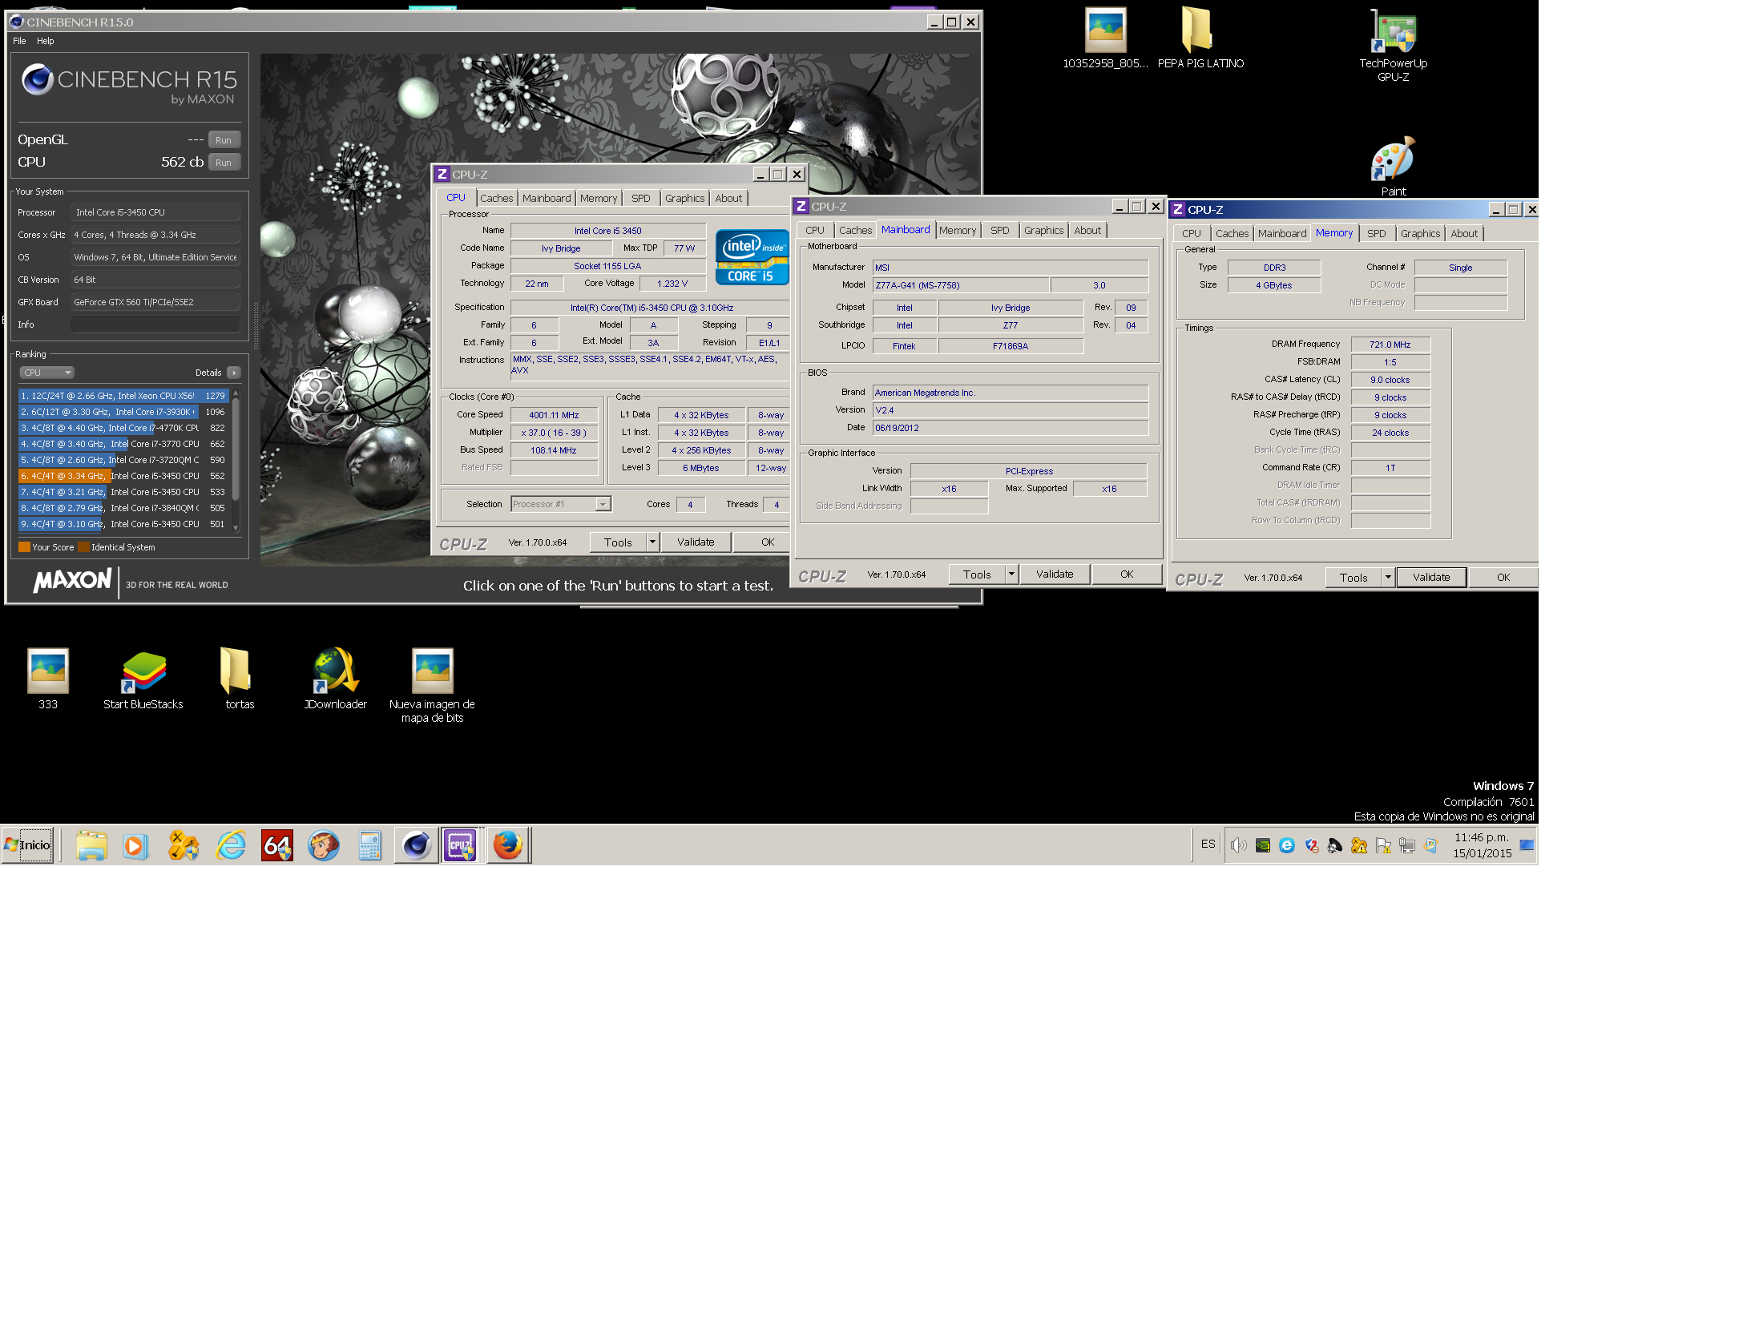Select the 333 image file icon
This screenshot has height=1322, width=1763.
click(x=48, y=679)
